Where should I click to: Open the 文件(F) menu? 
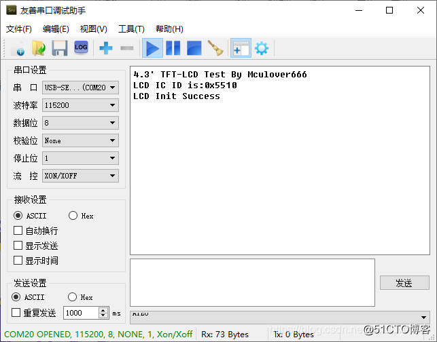click(x=19, y=29)
